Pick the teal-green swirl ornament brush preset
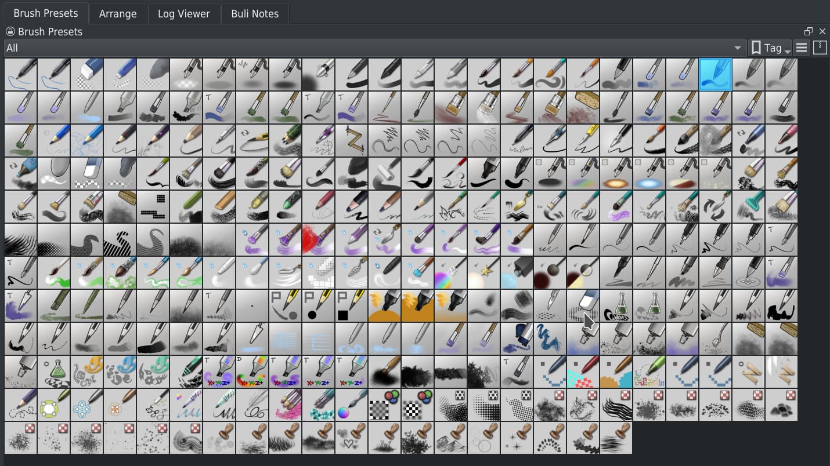Image resolution: width=830 pixels, height=466 pixels. tap(153, 372)
